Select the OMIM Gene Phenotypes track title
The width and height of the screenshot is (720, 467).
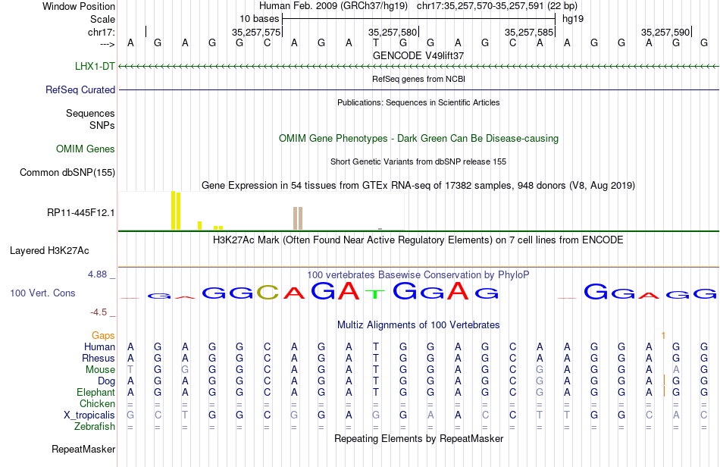point(418,138)
